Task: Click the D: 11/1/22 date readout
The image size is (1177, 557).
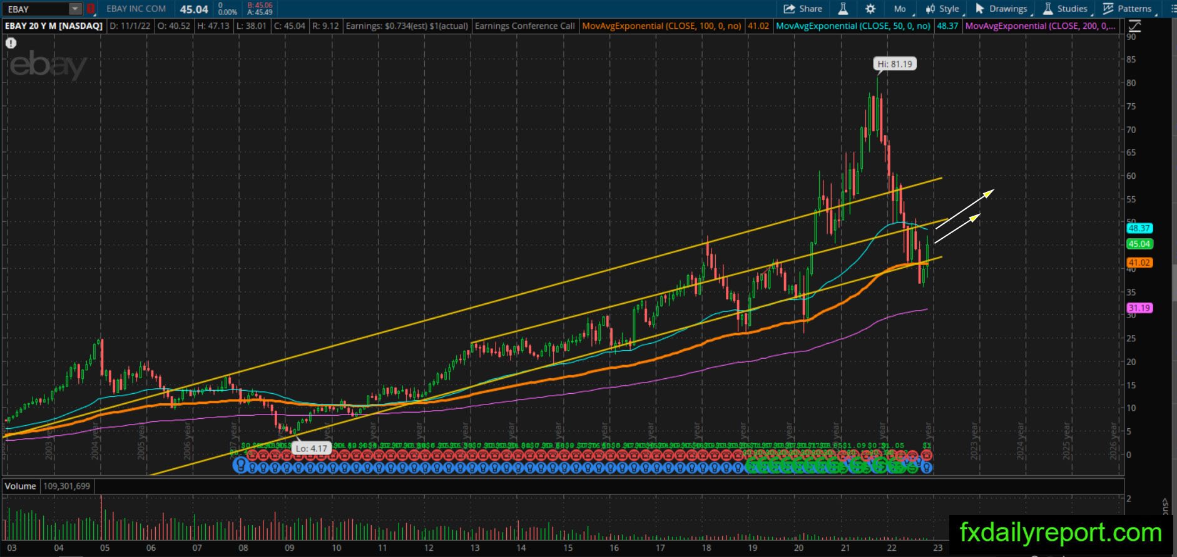Action: click(131, 26)
